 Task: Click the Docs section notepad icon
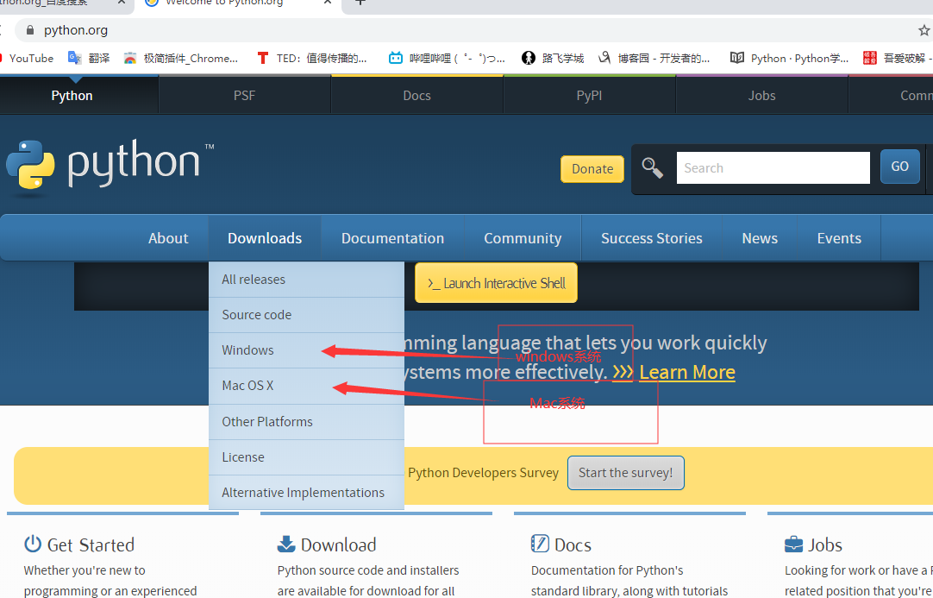tap(540, 544)
